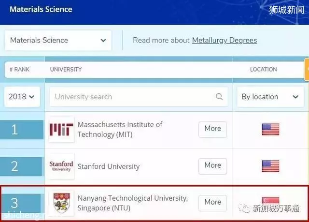This screenshot has width=309, height=222.
Task: Click the UNIVERSITY column header
Action: 66,70
